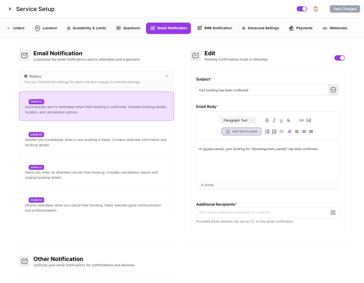Toggle bold formatting in email body
364x283 pixels.
267,120
